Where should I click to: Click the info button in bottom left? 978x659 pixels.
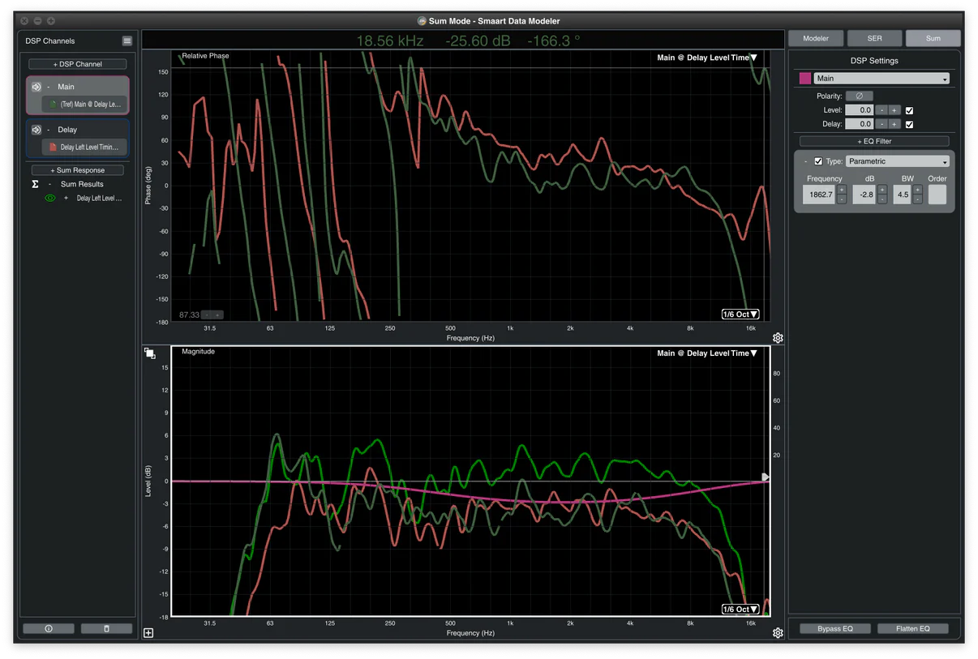(x=49, y=628)
